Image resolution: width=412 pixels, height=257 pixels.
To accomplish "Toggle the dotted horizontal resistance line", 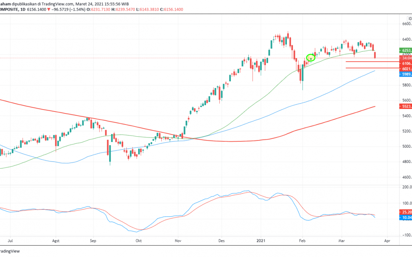I will click(153, 57).
